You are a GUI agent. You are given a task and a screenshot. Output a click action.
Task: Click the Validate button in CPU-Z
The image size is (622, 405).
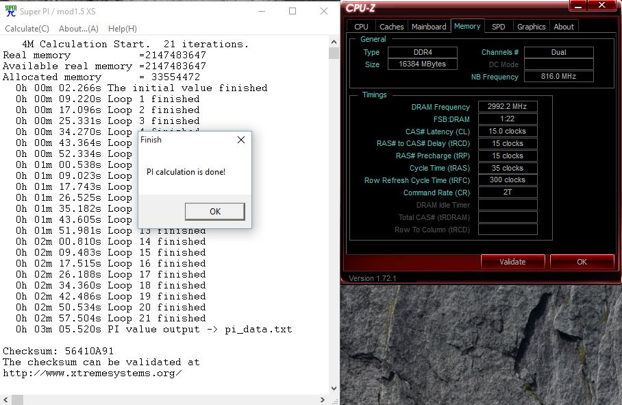click(512, 262)
